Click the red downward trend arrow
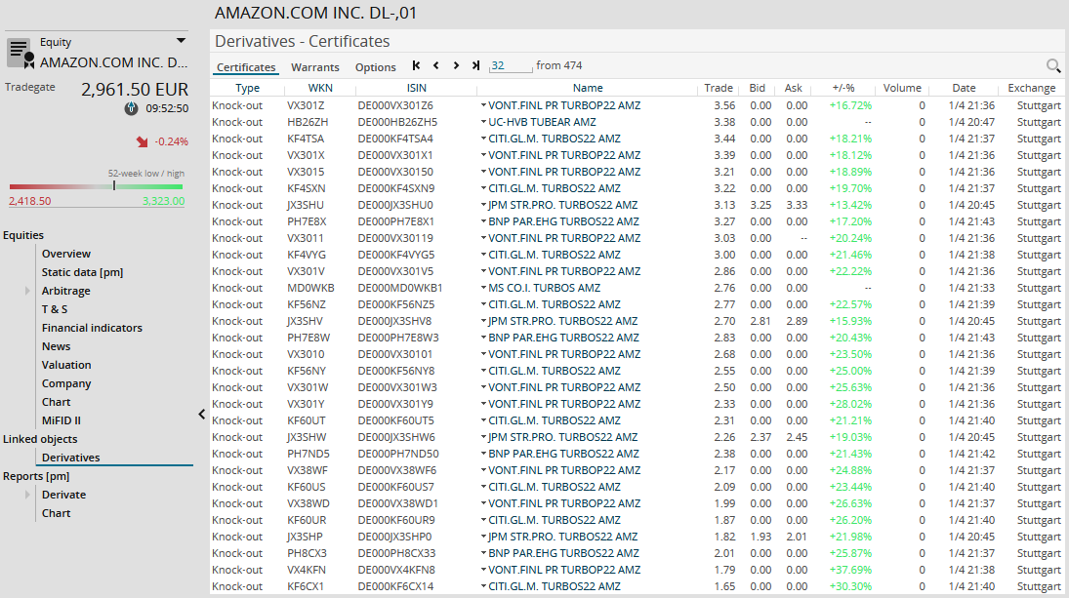Viewport: 1069px width, 598px height. (142, 141)
